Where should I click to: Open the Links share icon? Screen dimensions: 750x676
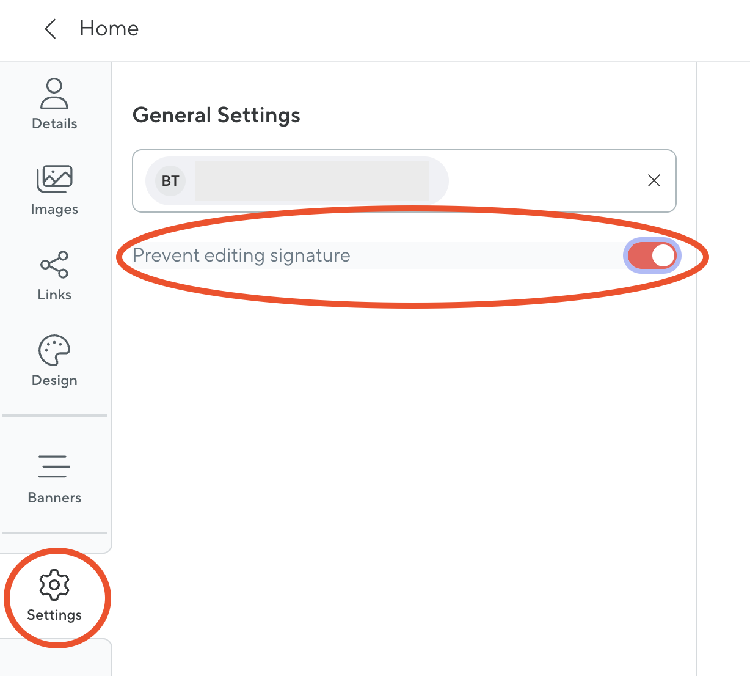pos(54,265)
